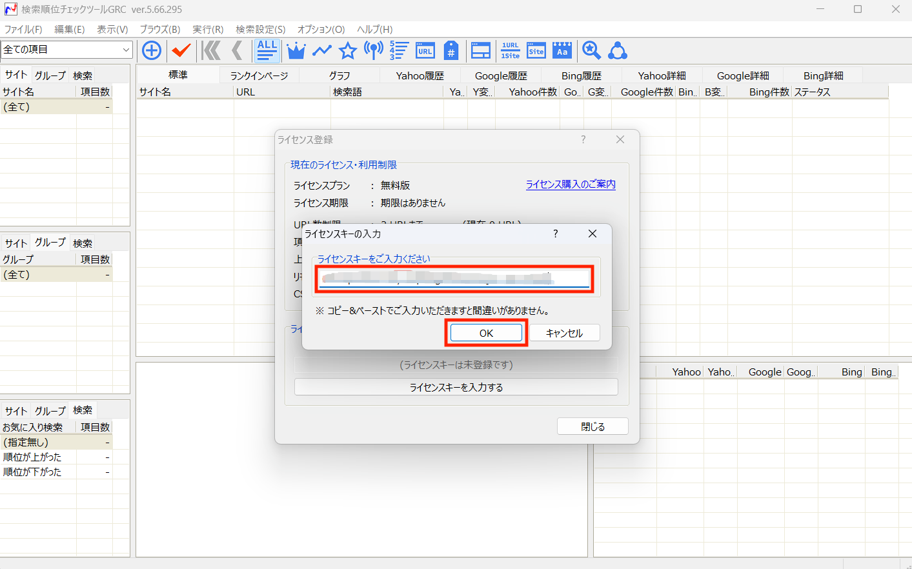The width and height of the screenshot is (912, 569).
Task: Open the ヘルプ(H) menu
Action: click(x=375, y=29)
